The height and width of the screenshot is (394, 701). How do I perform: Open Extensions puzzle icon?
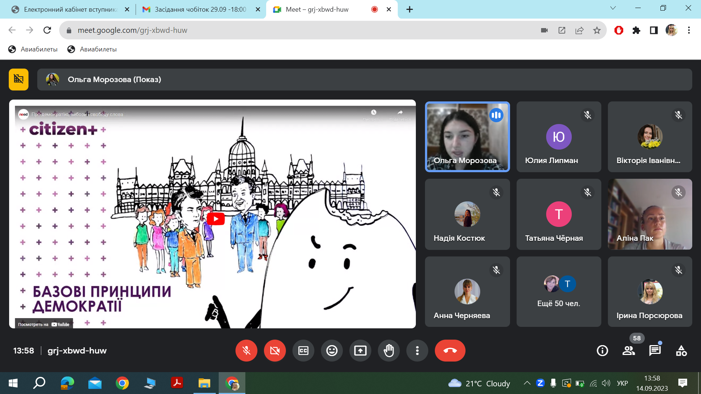coord(636,30)
